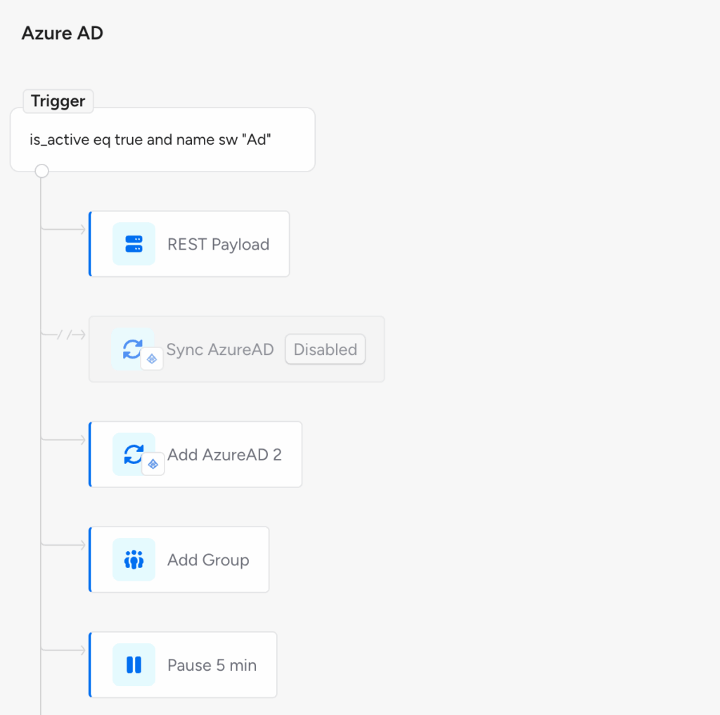This screenshot has width=720, height=715.
Task: Click the REST Payload server icon
Action: click(x=134, y=244)
